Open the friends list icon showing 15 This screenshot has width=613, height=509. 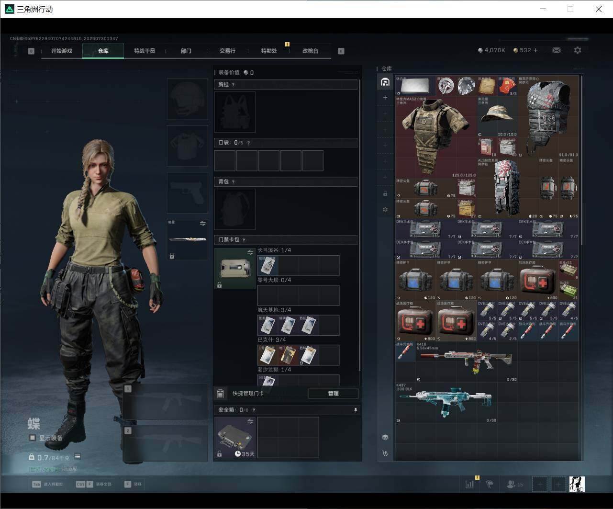click(x=514, y=484)
